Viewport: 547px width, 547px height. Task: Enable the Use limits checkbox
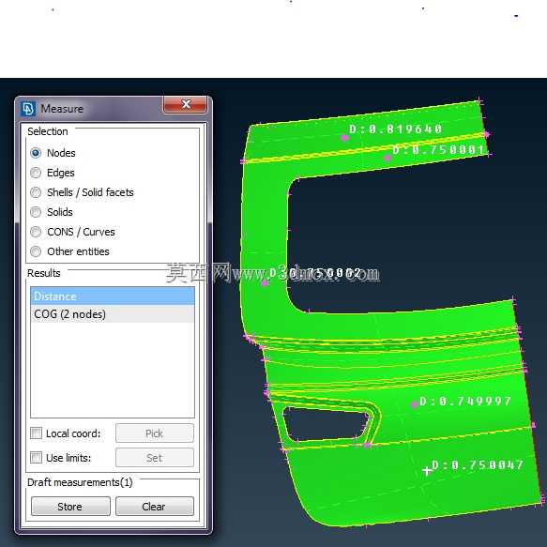pyautogui.click(x=36, y=457)
